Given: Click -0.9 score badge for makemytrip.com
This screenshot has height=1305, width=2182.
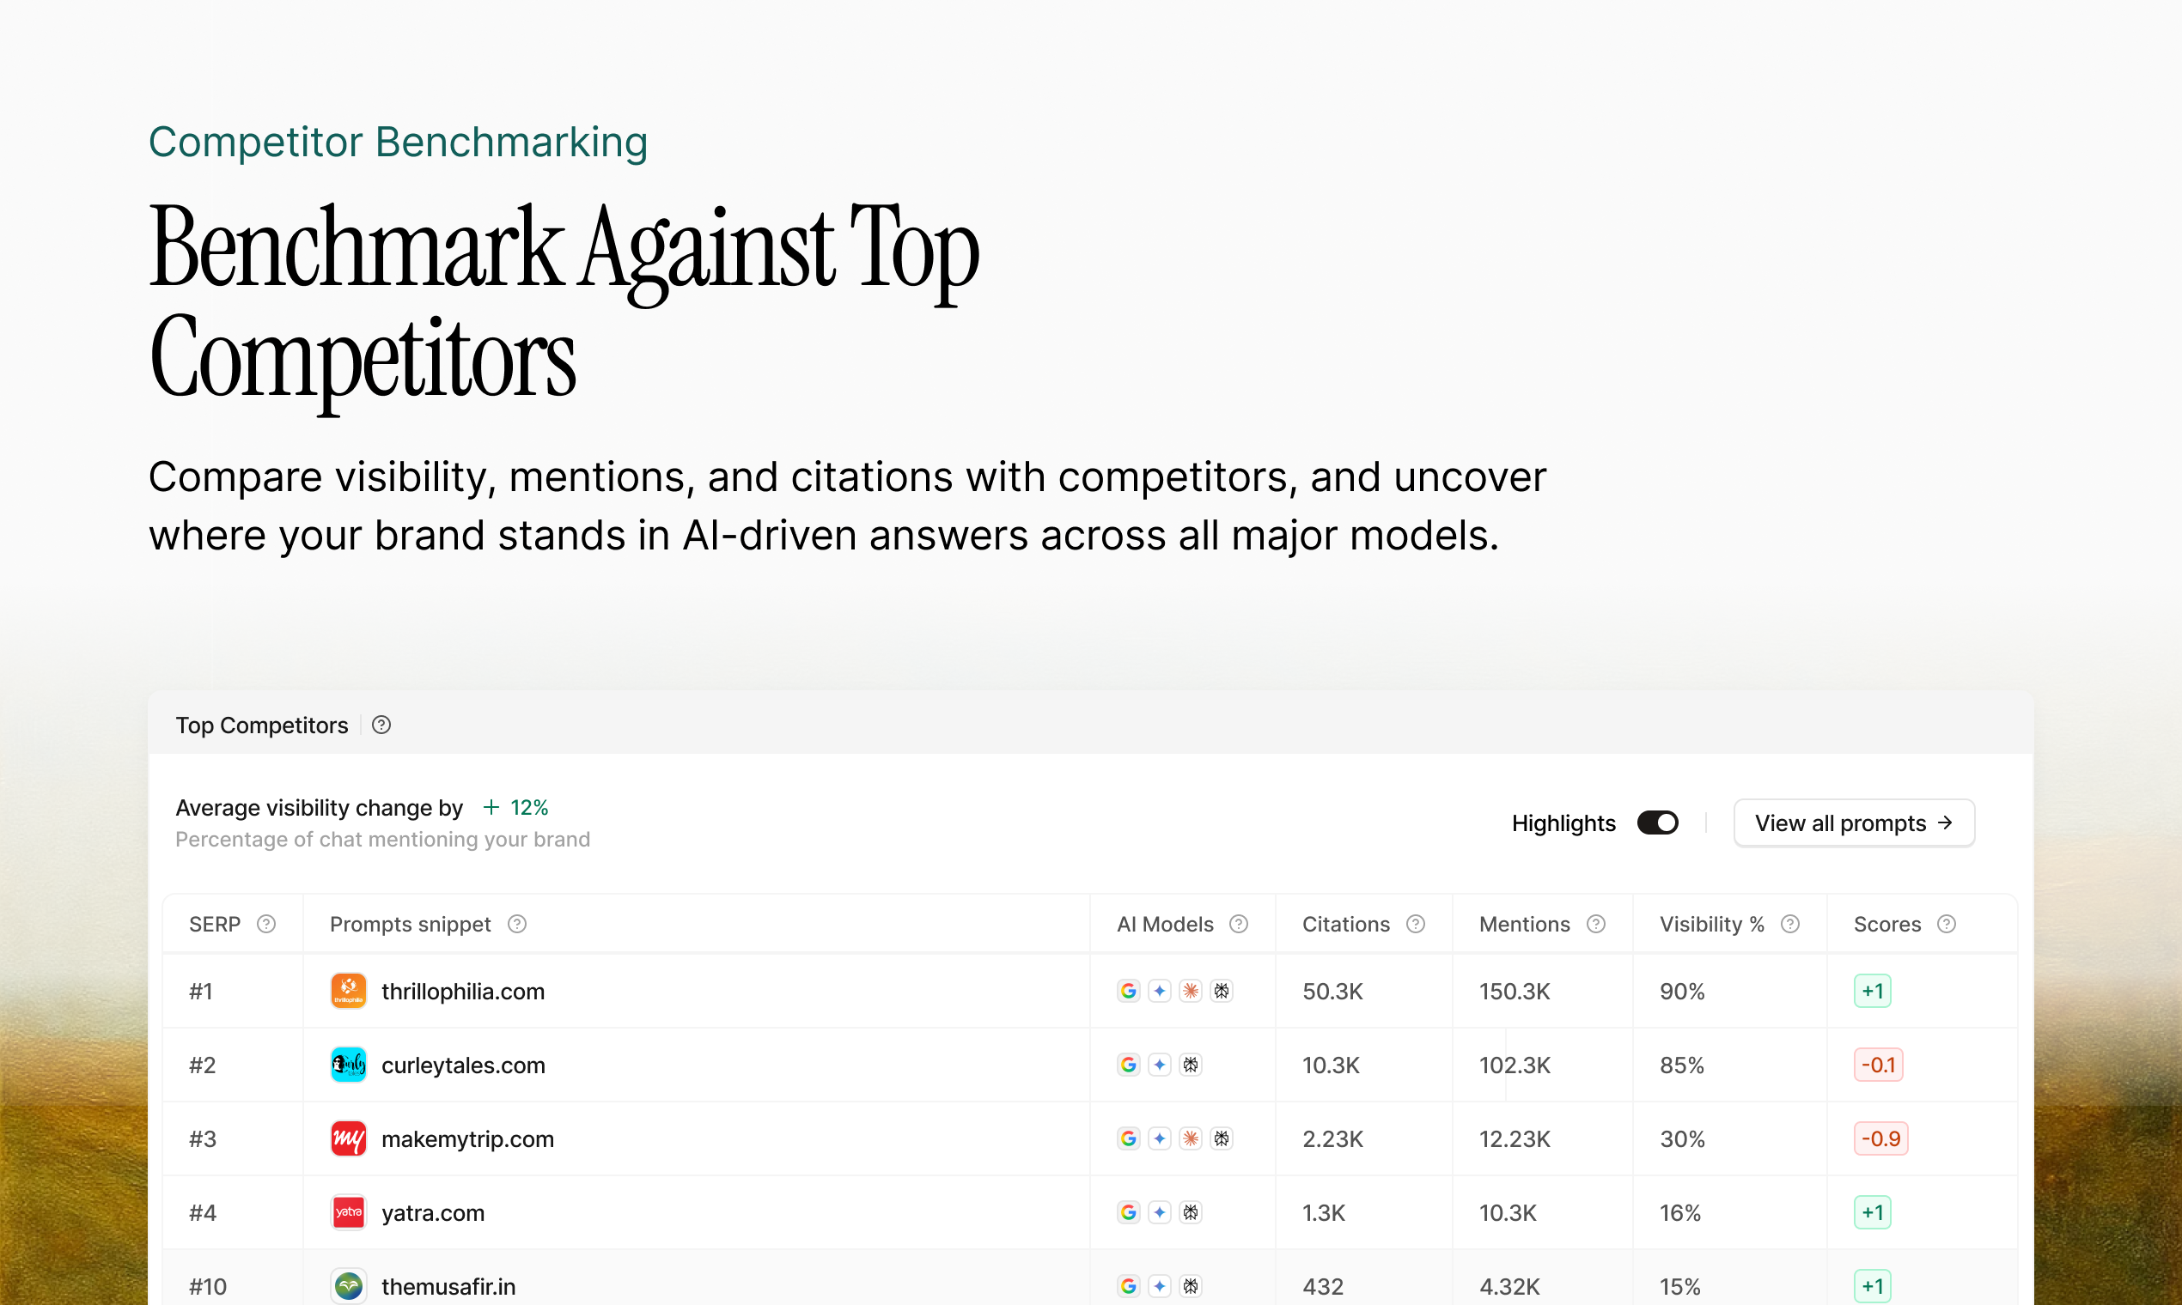Looking at the screenshot, I should pyautogui.click(x=1881, y=1138).
